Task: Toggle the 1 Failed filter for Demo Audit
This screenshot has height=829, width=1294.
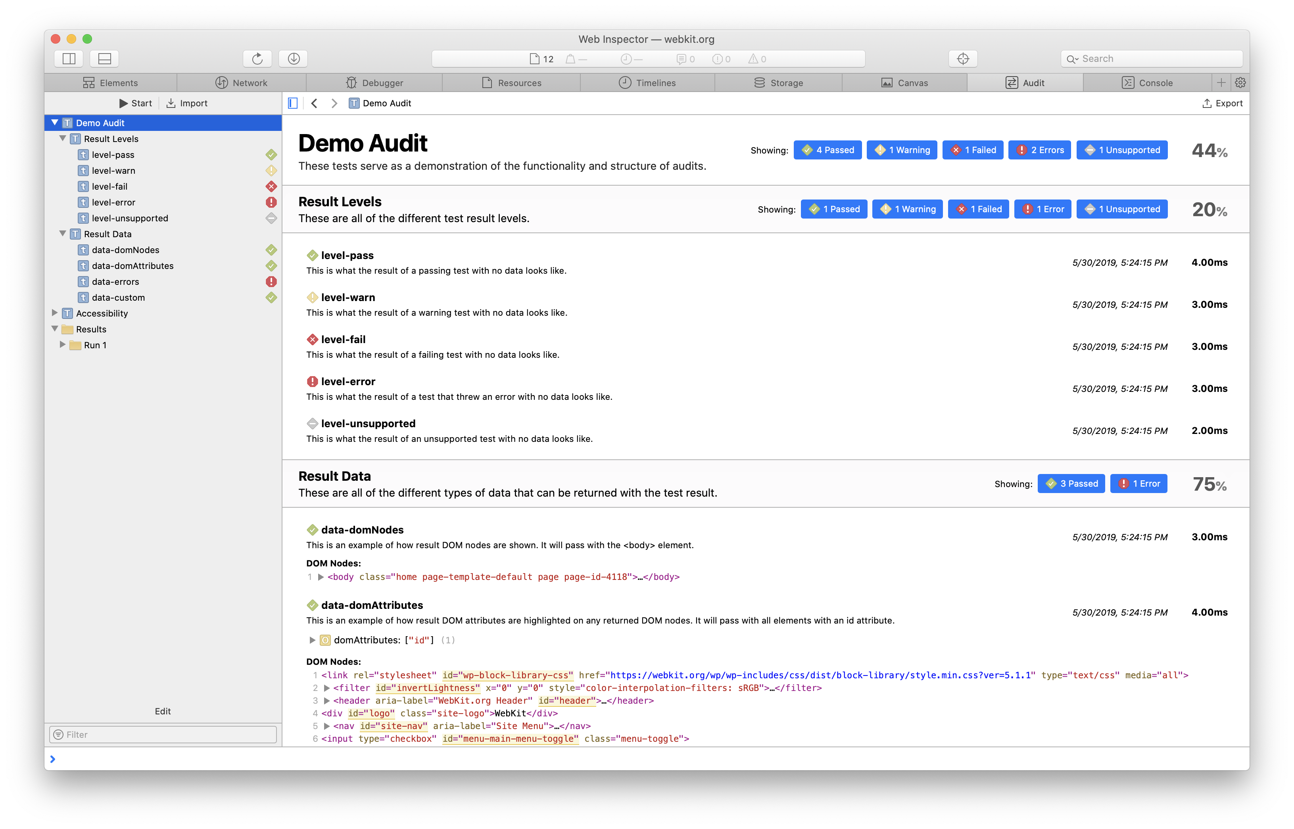Action: [973, 150]
